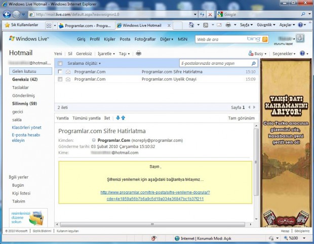Open the MSN menu item
Image resolution: width=314 pixels, height=244 pixels.
coord(183,39)
